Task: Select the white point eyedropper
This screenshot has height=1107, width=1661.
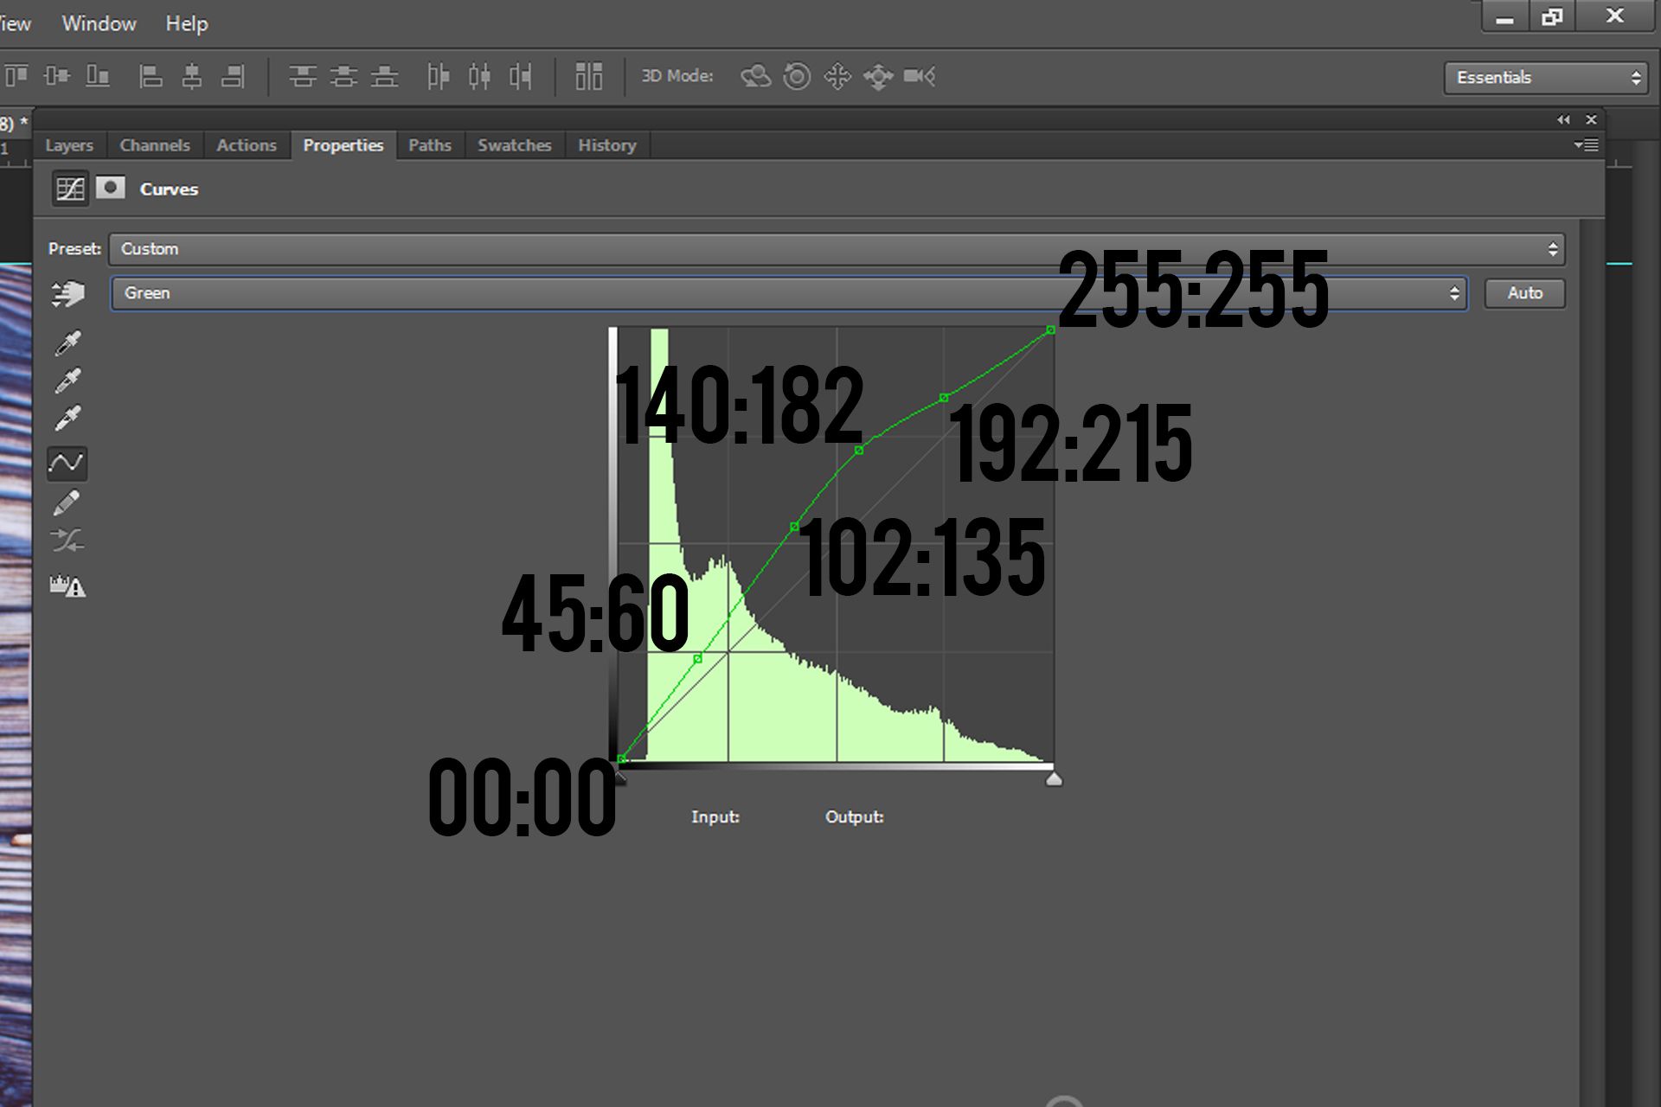Action: [67, 416]
